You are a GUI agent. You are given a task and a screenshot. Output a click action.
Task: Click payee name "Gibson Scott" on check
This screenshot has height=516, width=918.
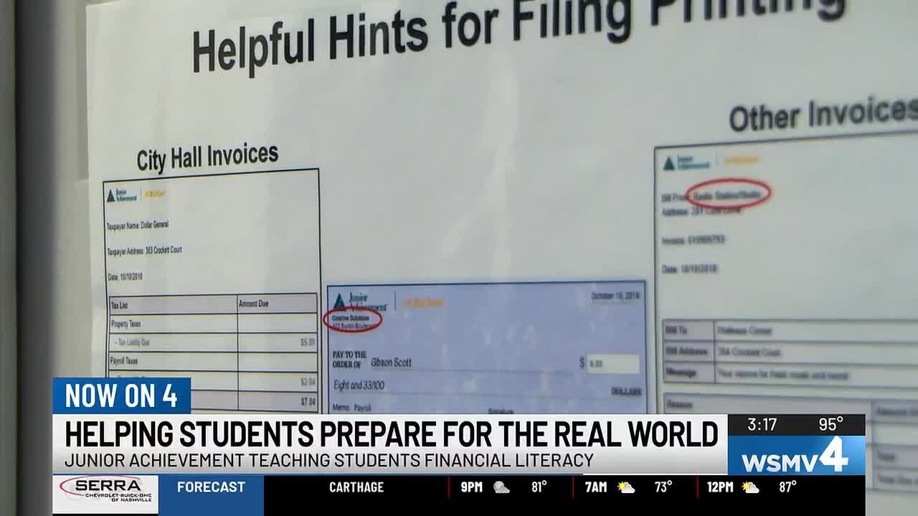tap(392, 363)
